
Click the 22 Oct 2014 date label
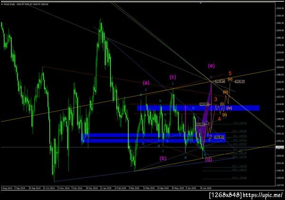coord(48,188)
